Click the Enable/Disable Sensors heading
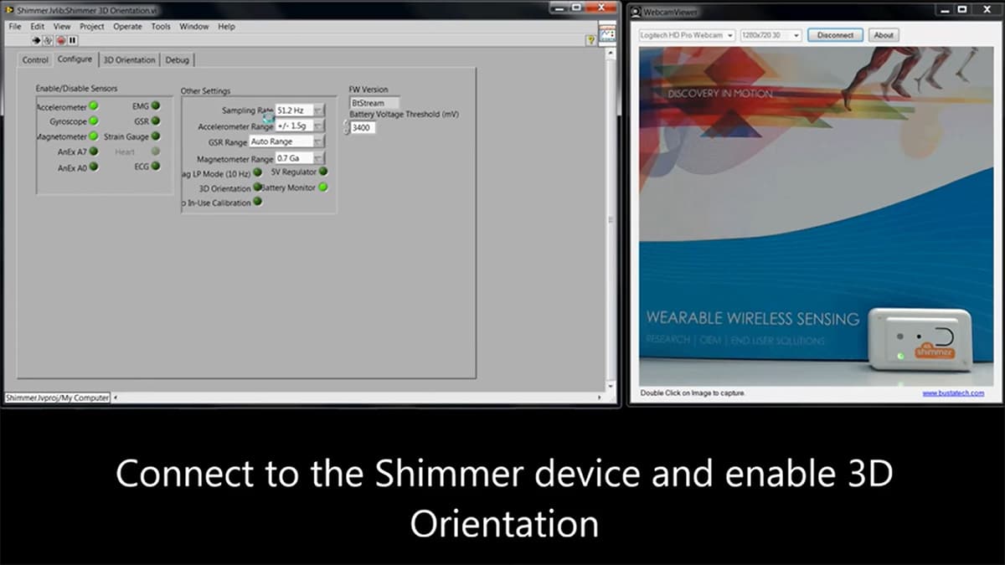 [76, 88]
